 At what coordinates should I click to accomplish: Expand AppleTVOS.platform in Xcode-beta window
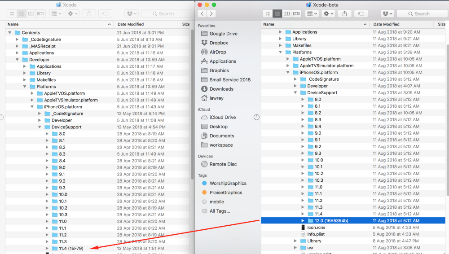coord(288,59)
